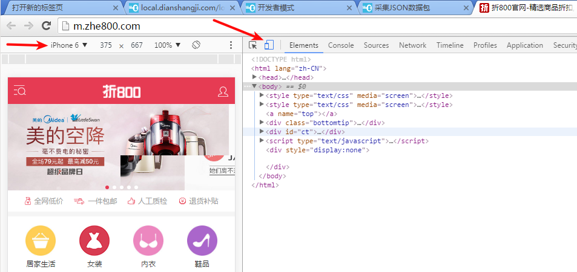The image size is (577, 272).
Task: Click the browser back arrow
Action: click(12, 26)
